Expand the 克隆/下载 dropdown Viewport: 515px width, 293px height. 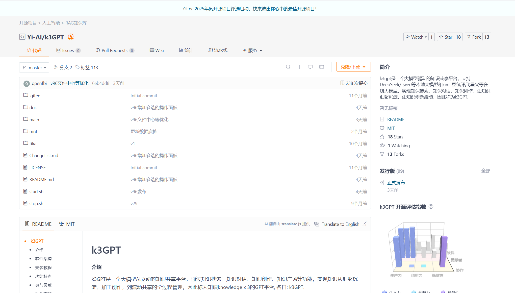(x=353, y=67)
